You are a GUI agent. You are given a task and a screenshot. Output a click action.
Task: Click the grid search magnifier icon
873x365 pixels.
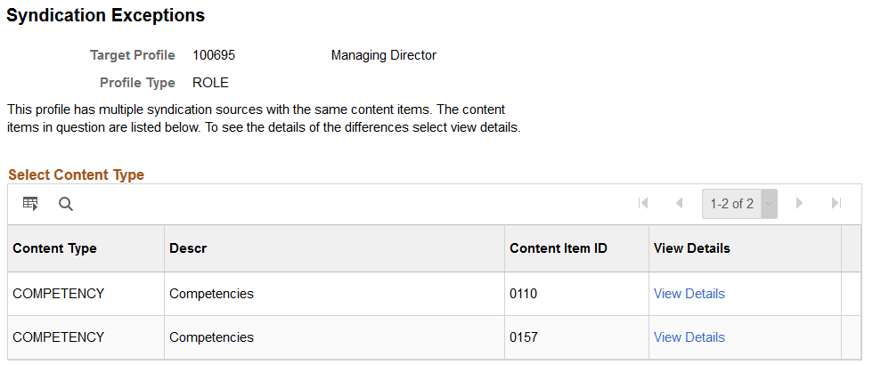tap(65, 204)
